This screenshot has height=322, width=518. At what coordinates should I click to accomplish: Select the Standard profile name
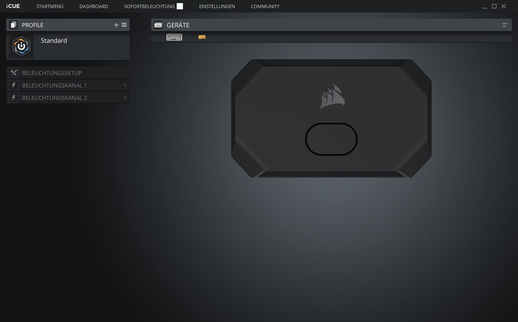54,40
